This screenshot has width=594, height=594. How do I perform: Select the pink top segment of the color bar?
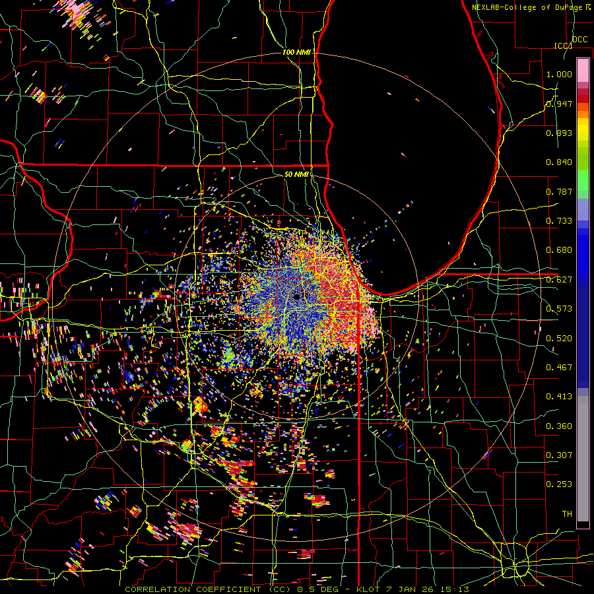[x=583, y=70]
